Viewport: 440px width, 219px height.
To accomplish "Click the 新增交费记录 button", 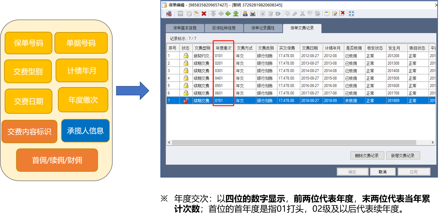I will click(403, 156).
